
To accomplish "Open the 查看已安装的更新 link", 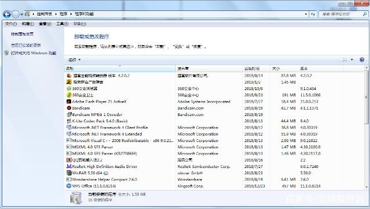I will click(x=26, y=45).
